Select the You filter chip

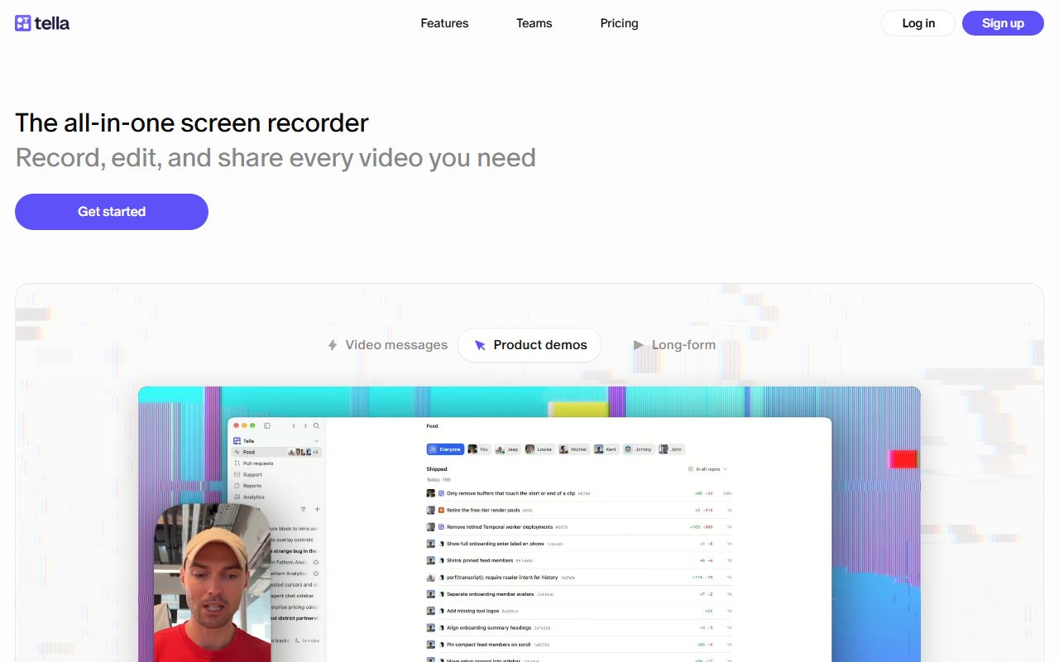(478, 449)
